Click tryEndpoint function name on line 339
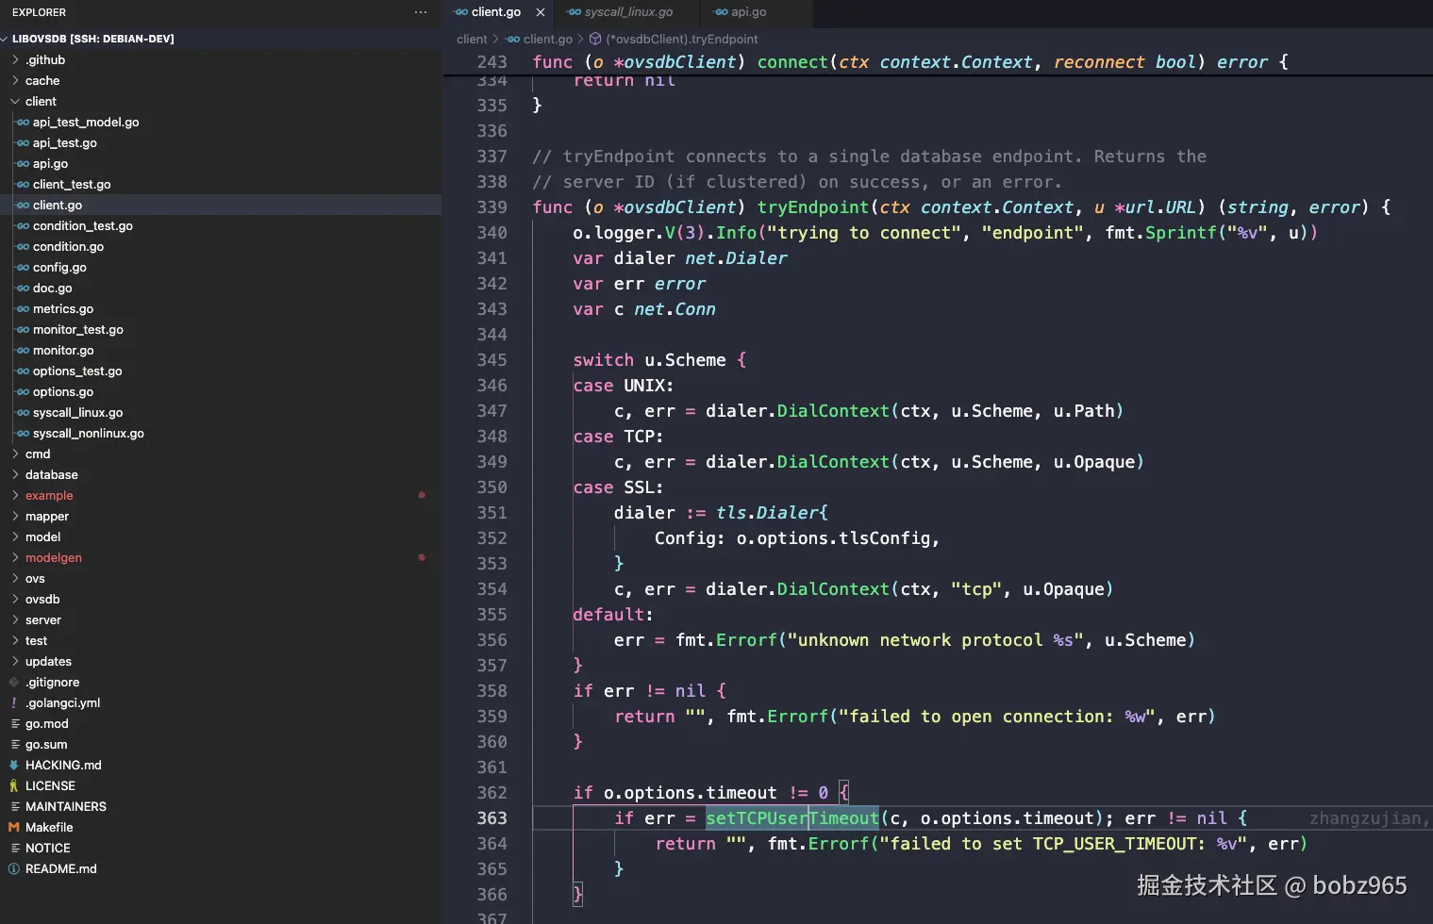Screen dimensions: 1433x924 (x=812, y=206)
